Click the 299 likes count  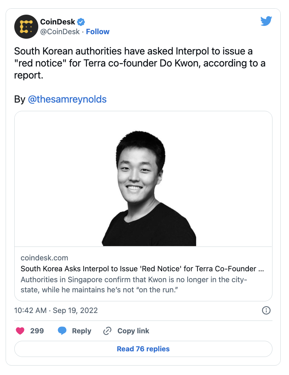(37, 331)
